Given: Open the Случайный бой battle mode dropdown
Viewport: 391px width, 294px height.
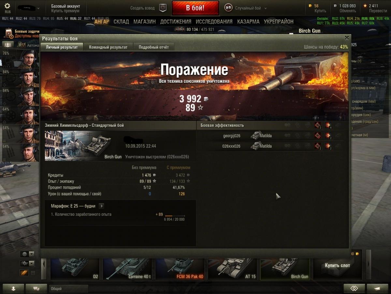Looking at the screenshot, I should coord(246,8).
